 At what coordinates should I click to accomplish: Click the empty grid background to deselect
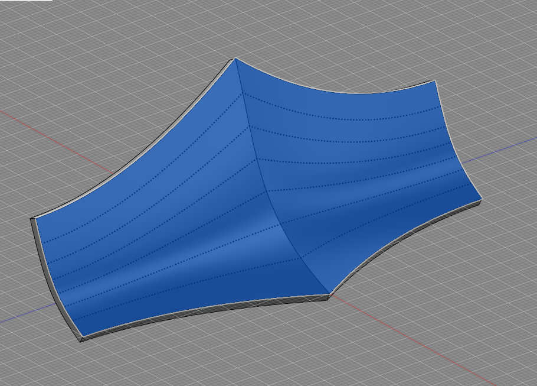(x=484, y=343)
